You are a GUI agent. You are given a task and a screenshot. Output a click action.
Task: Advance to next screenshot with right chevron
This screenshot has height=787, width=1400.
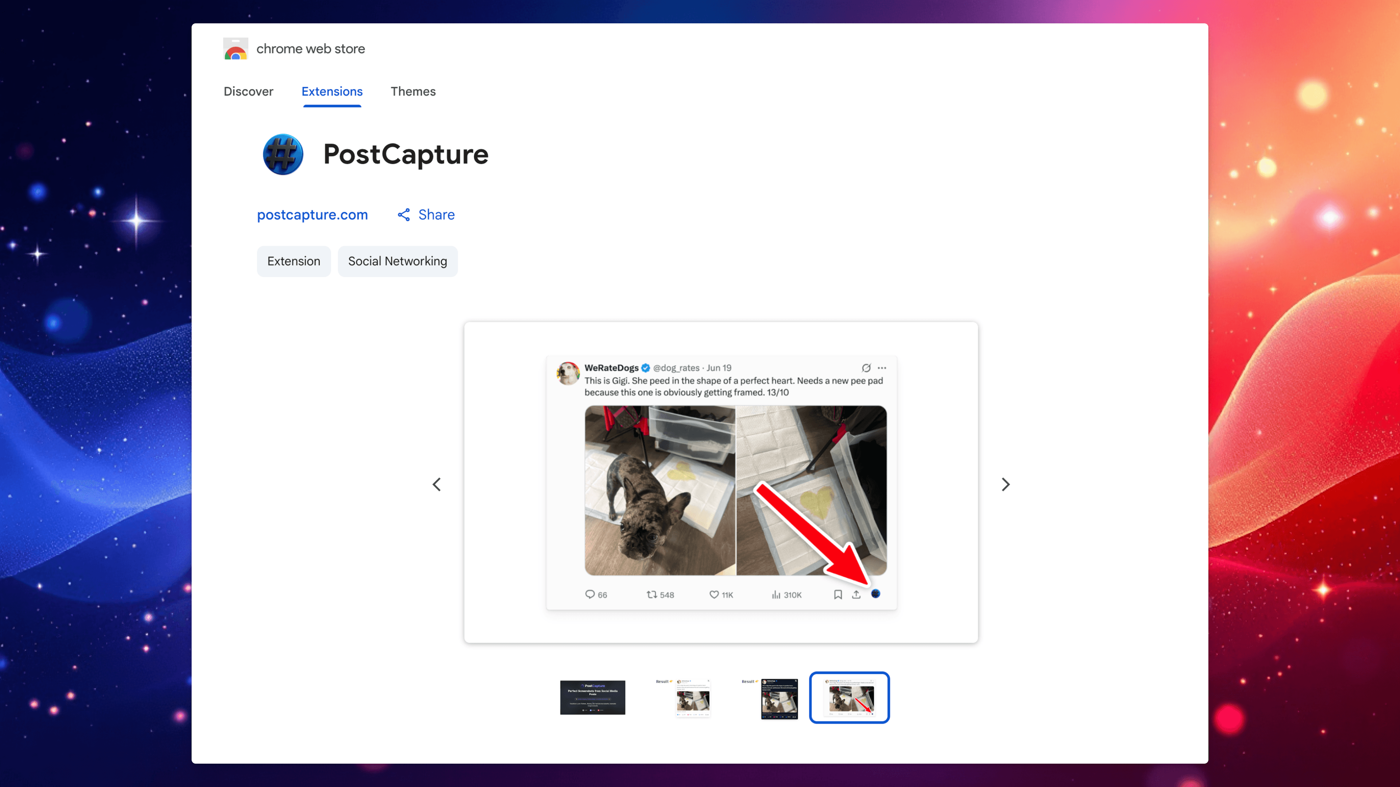pos(1006,484)
